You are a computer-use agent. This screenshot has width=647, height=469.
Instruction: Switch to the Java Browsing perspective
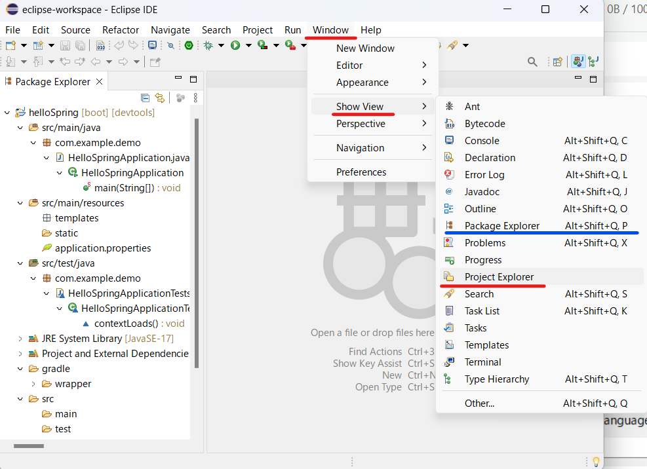click(x=593, y=61)
